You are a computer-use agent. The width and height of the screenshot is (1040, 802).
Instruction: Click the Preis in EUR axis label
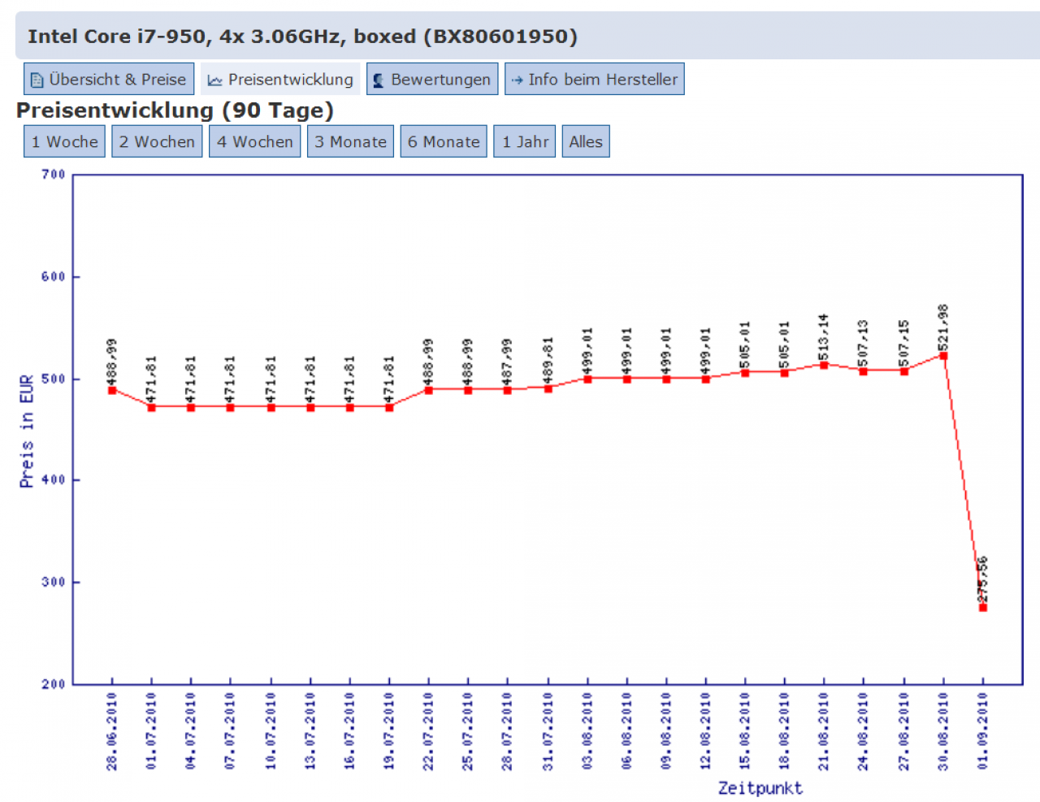(27, 431)
